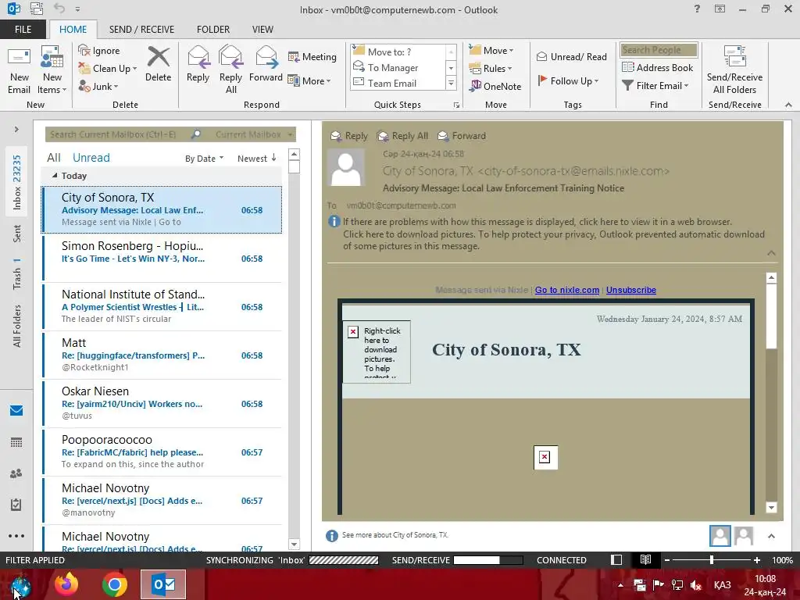Expand the folder pane
Screen dimensions: 800x600
pyautogui.click(x=16, y=130)
